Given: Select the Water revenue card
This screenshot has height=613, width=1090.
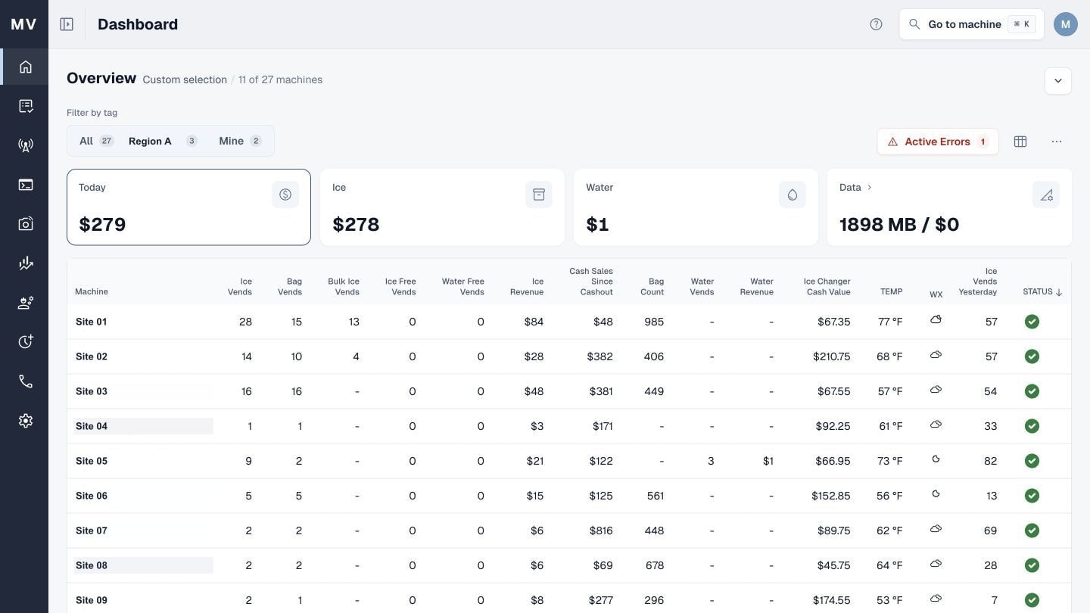Looking at the screenshot, I should coord(696,207).
